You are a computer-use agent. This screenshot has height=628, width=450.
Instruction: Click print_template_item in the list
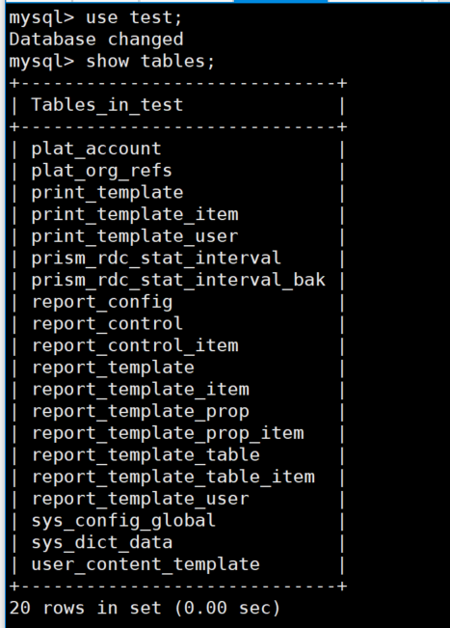coord(135,215)
